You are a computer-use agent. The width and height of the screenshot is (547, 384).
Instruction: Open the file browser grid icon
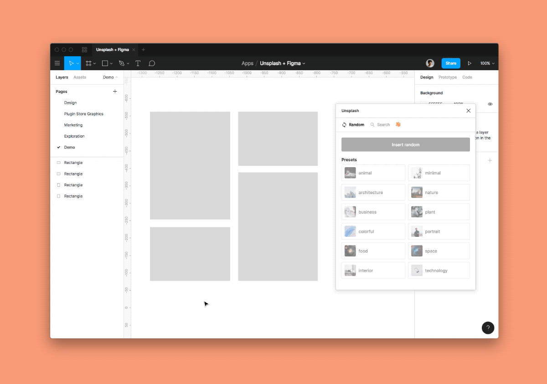(84, 50)
